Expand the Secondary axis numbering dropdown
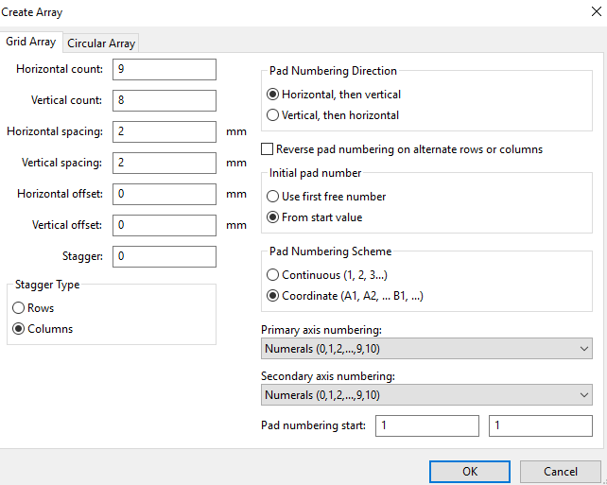This screenshot has width=607, height=485. pyautogui.click(x=426, y=395)
